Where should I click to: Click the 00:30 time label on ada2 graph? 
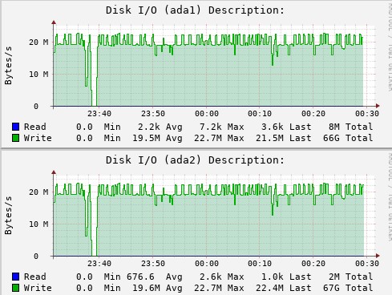tap(367, 264)
